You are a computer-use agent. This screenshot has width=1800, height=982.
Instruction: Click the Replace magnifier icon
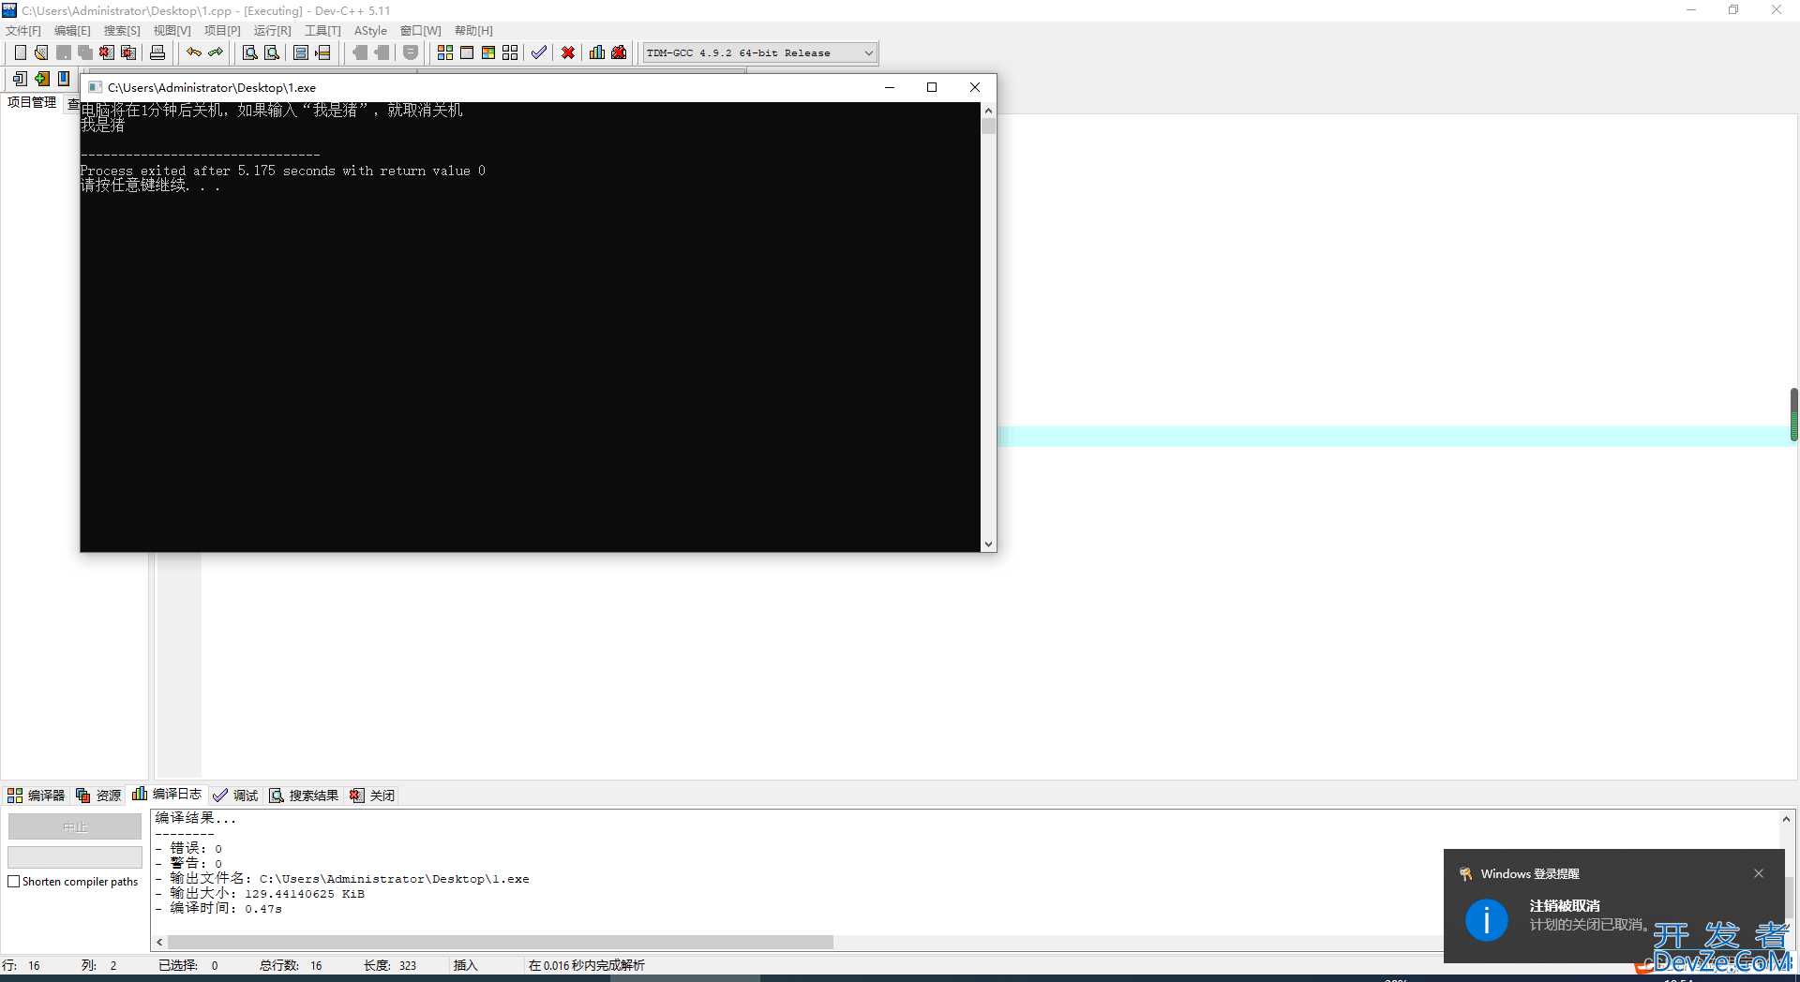(272, 52)
